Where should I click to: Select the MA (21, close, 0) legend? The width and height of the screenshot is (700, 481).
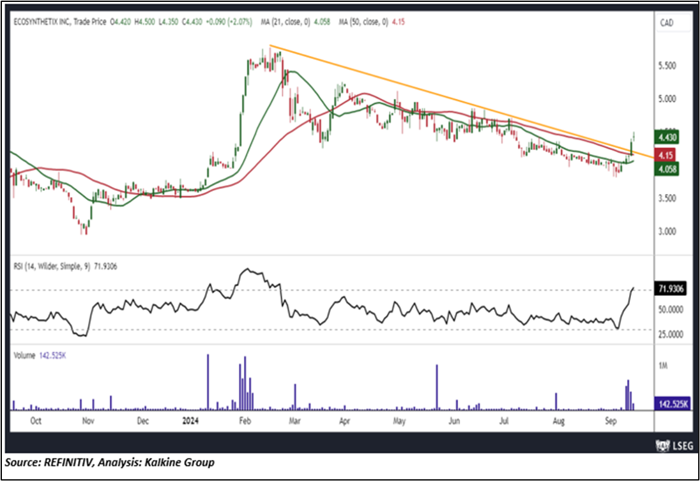point(296,22)
